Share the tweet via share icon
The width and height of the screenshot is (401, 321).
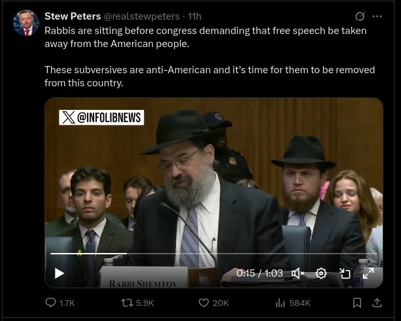377,303
